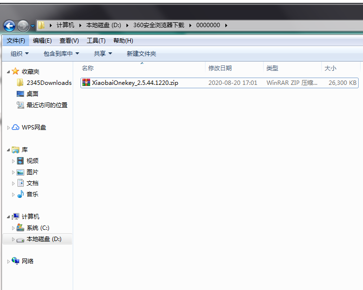Click the 计算机 computer icon in tree

16,217
